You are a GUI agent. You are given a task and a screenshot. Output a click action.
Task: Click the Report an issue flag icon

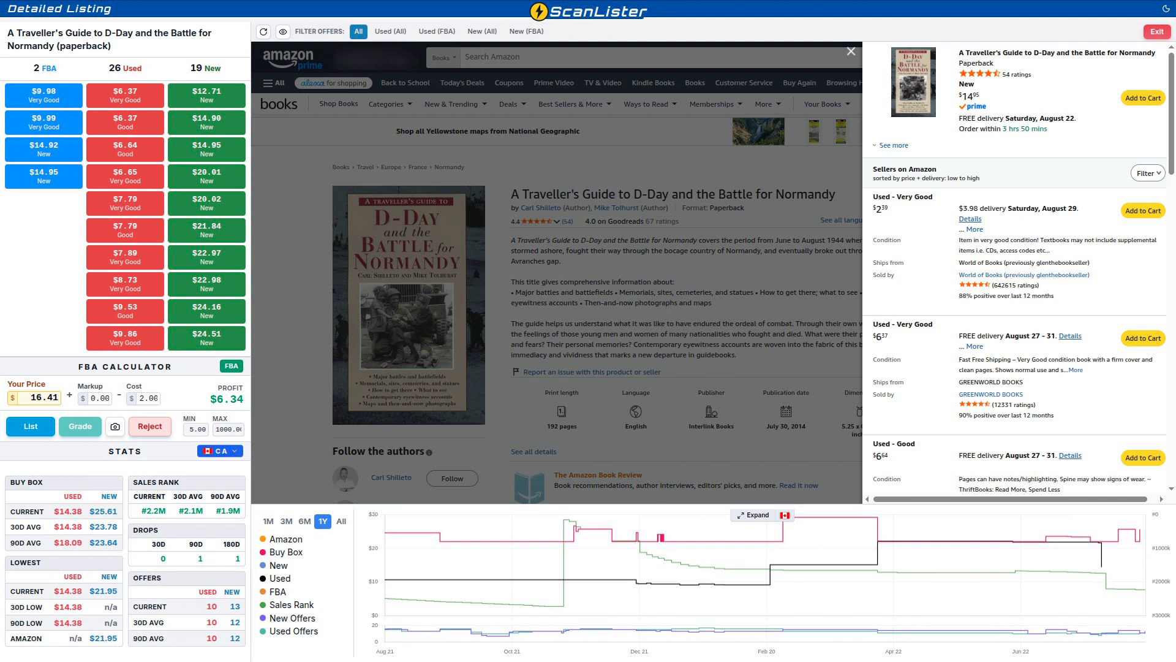point(516,372)
